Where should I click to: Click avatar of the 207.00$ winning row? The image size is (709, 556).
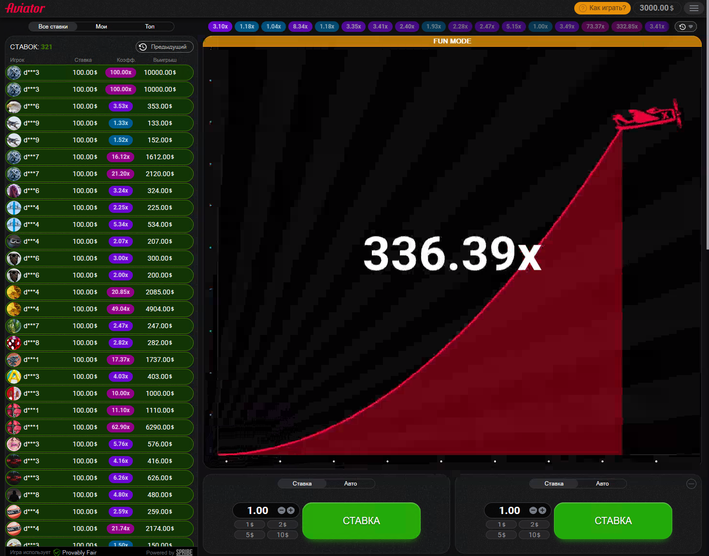(14, 241)
